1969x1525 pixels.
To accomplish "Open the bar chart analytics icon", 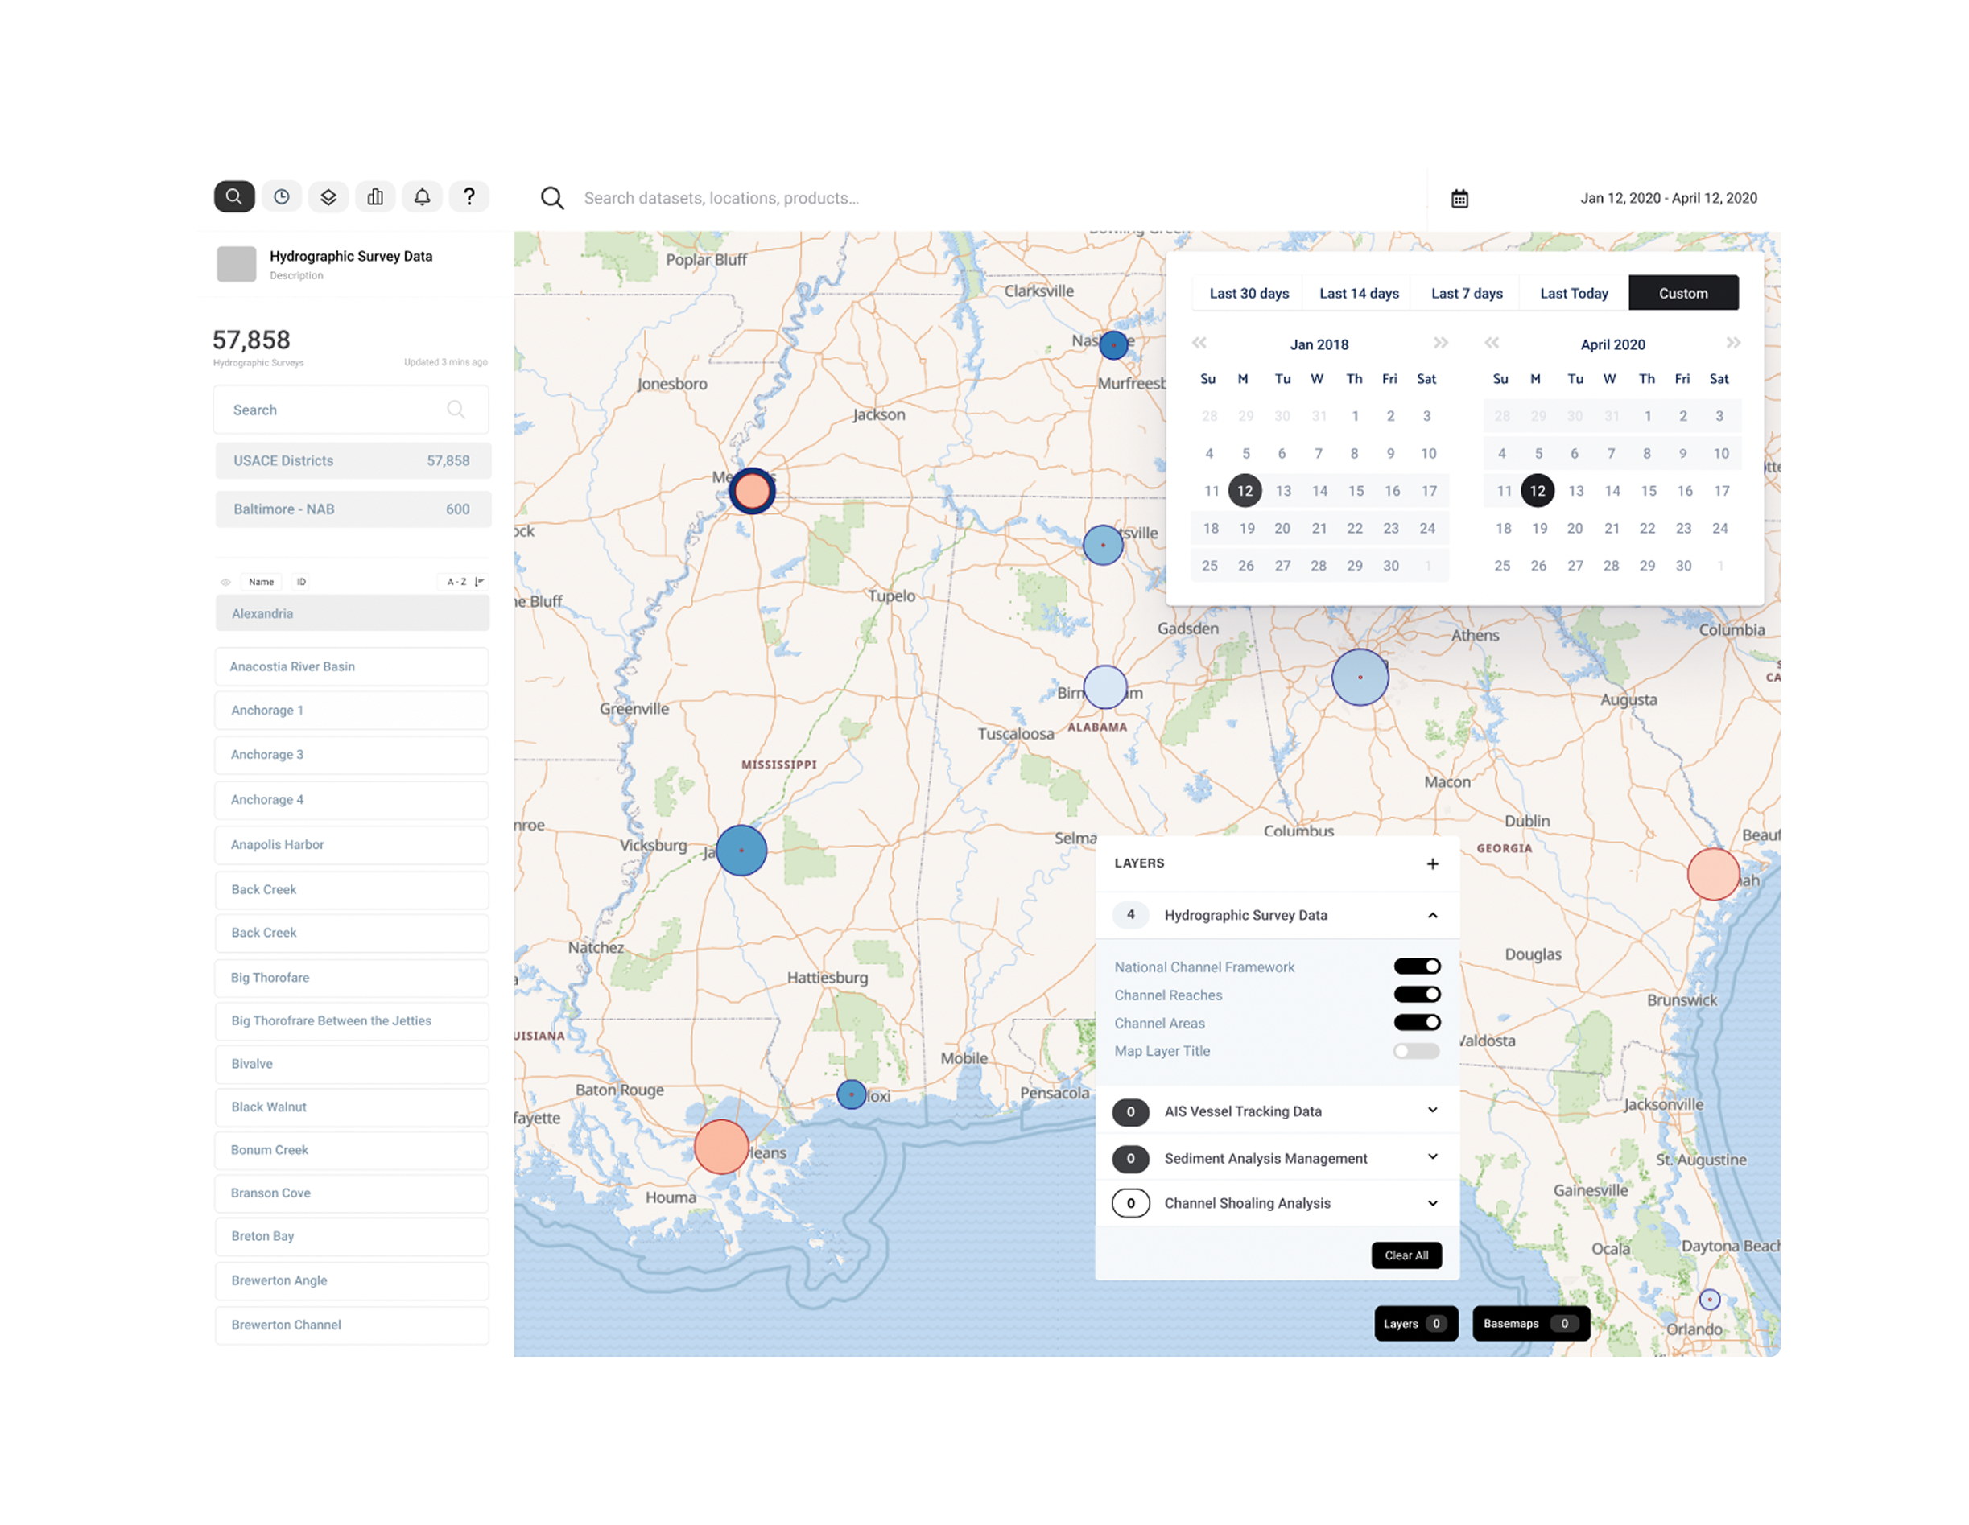I will coord(375,196).
